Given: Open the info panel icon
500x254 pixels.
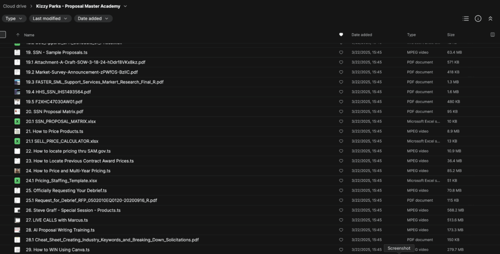Looking at the screenshot, I should 478,19.
